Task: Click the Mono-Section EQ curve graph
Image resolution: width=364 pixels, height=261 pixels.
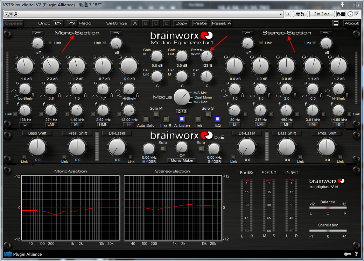Action: pyautogui.click(x=71, y=208)
